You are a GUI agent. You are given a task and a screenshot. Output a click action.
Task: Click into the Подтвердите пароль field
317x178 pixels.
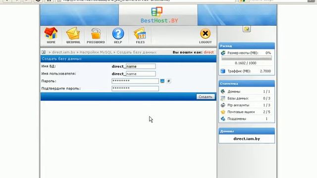pos(135,89)
